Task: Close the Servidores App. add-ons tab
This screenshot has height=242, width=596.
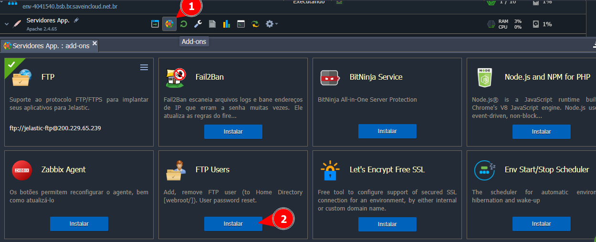Action: tap(94, 43)
